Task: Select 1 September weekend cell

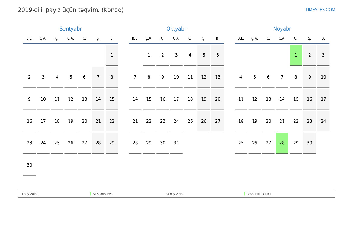Action: [x=112, y=55]
